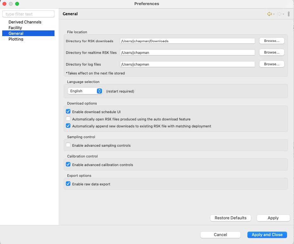Turn on advanced sampling controls

(68, 145)
